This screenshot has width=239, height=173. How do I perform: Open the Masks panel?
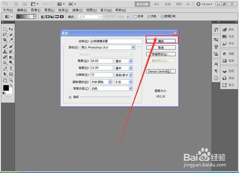228,61
